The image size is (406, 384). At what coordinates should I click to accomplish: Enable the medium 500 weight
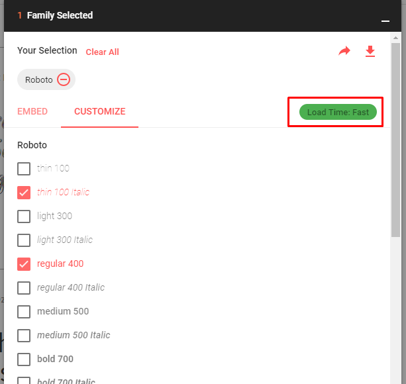[x=24, y=312]
